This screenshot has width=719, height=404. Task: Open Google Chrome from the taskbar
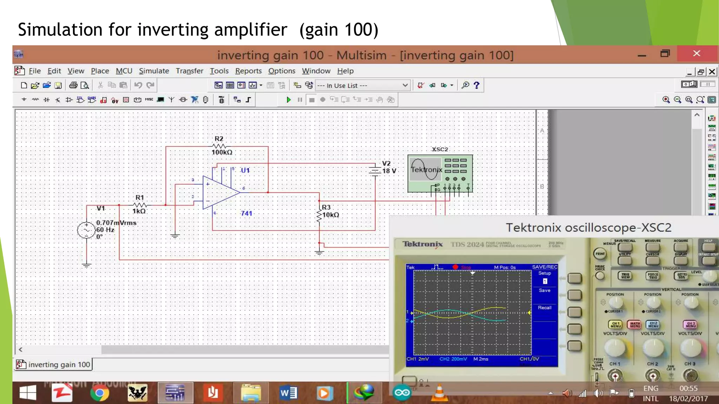pos(100,393)
